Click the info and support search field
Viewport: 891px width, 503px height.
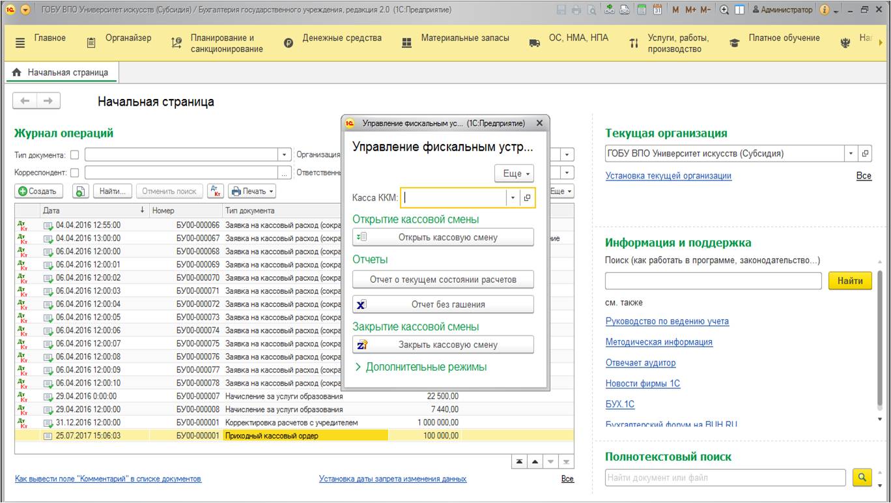(713, 281)
